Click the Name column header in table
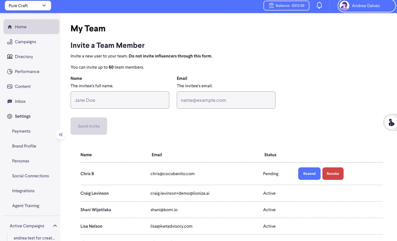The height and width of the screenshot is (241, 397). (x=86, y=155)
